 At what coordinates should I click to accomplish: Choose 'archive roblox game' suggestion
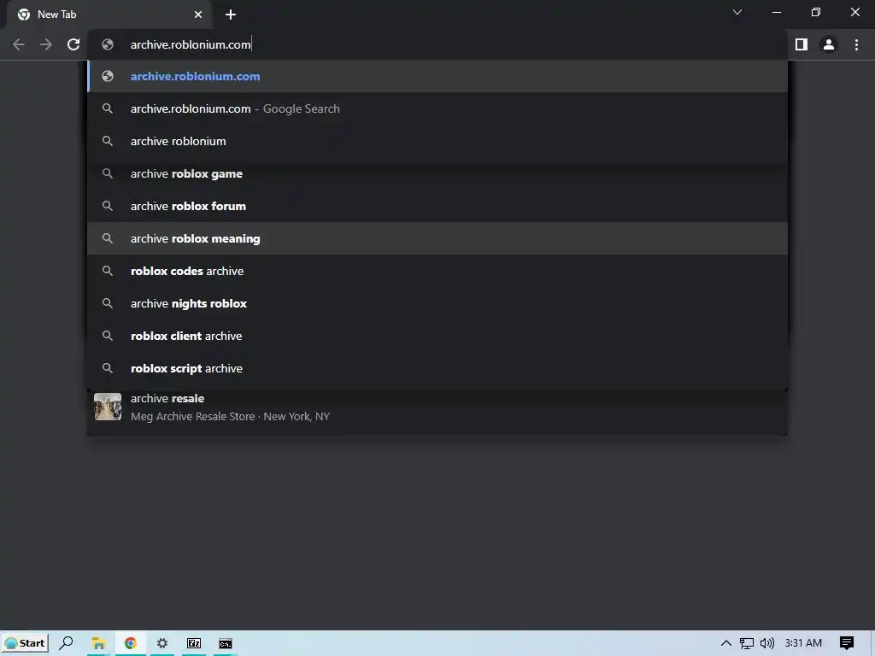(437, 173)
